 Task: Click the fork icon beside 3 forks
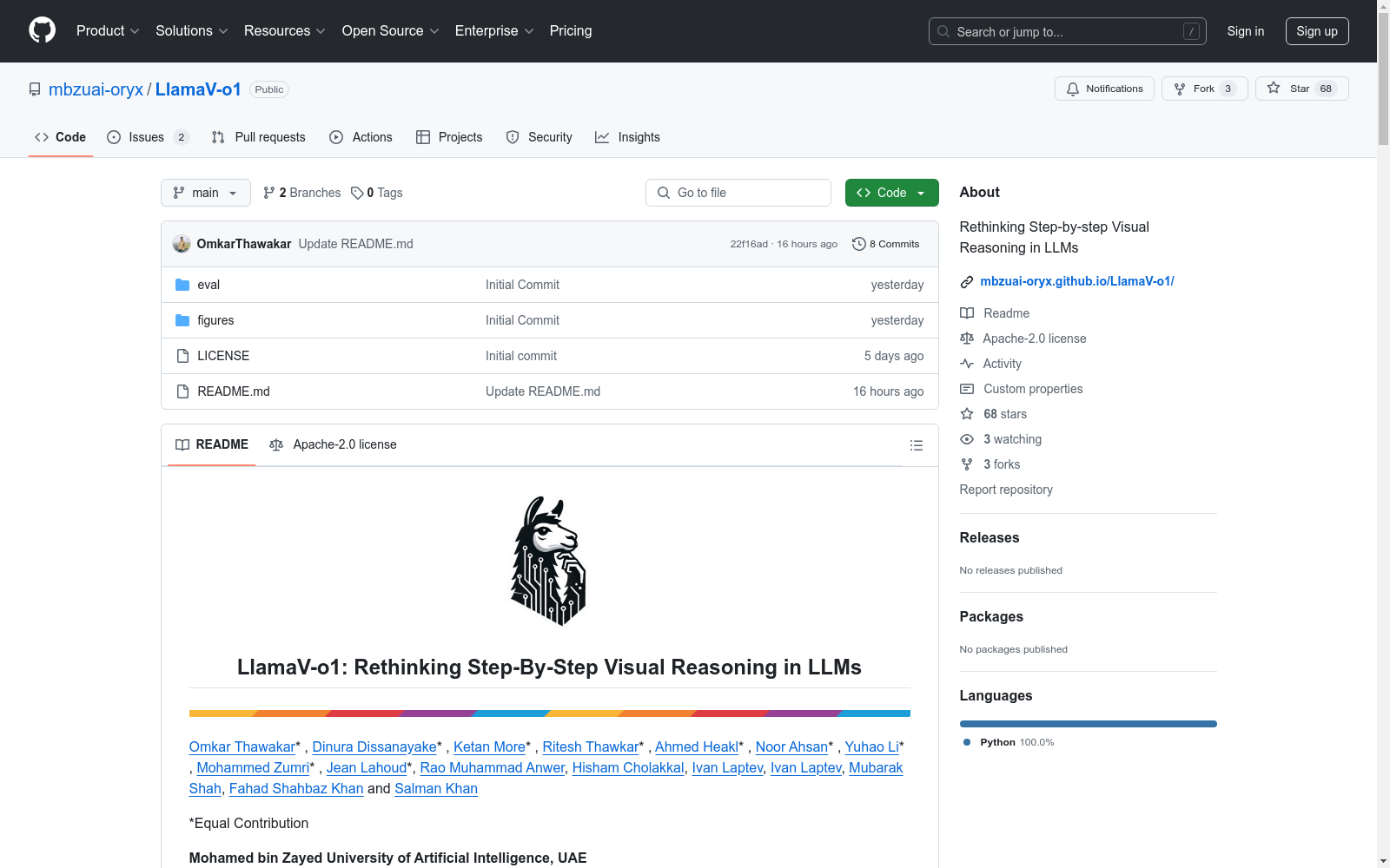click(x=967, y=464)
